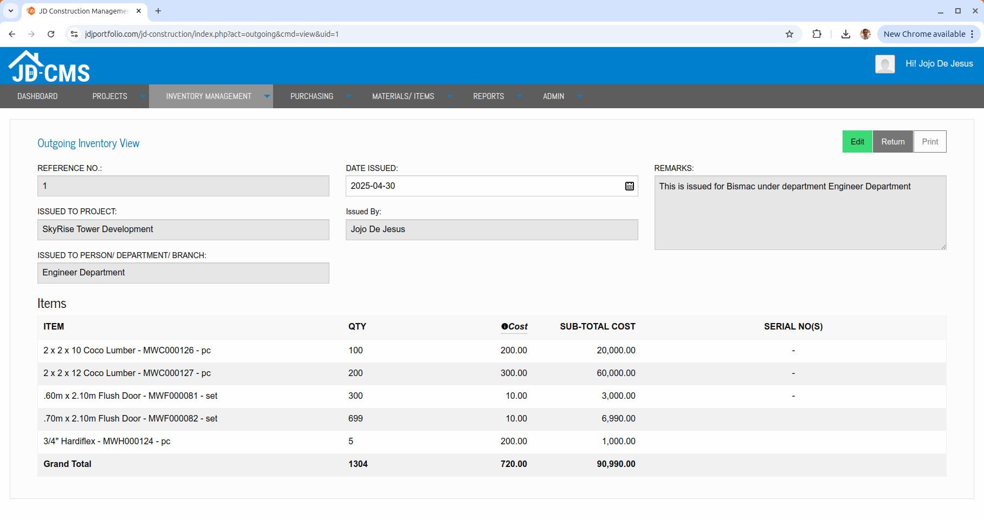Screen dimensions: 984x520
Task: Reload the page
Action: 51,34
